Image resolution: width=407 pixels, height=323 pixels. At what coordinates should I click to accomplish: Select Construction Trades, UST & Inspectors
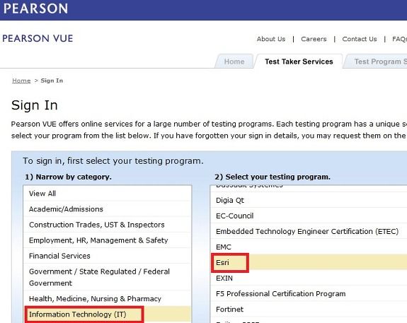(108, 225)
